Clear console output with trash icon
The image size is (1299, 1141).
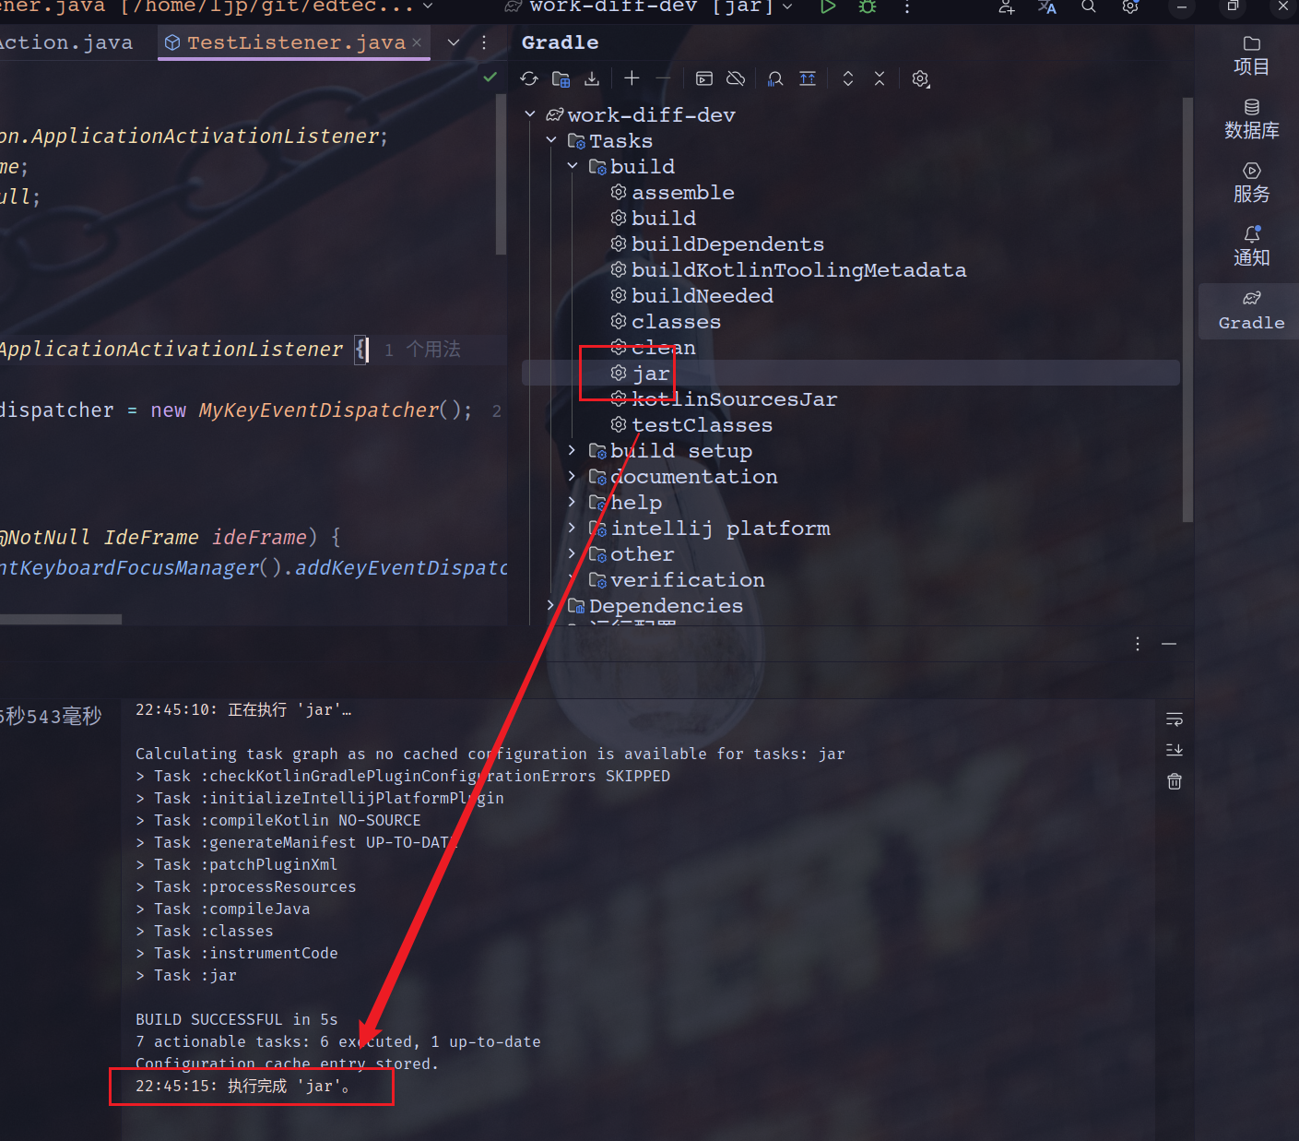click(x=1175, y=782)
